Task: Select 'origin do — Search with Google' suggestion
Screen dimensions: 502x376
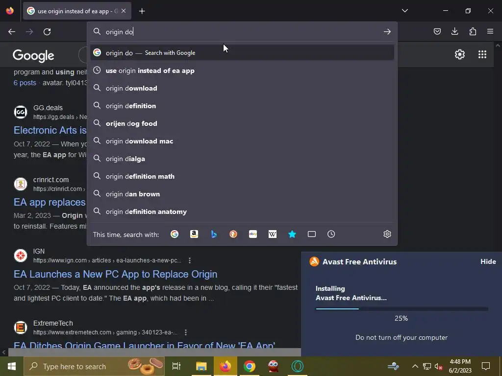Action: coord(242,53)
